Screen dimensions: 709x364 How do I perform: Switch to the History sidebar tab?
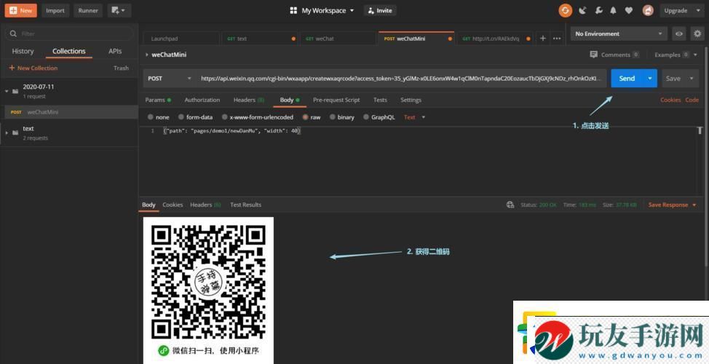[x=23, y=51]
